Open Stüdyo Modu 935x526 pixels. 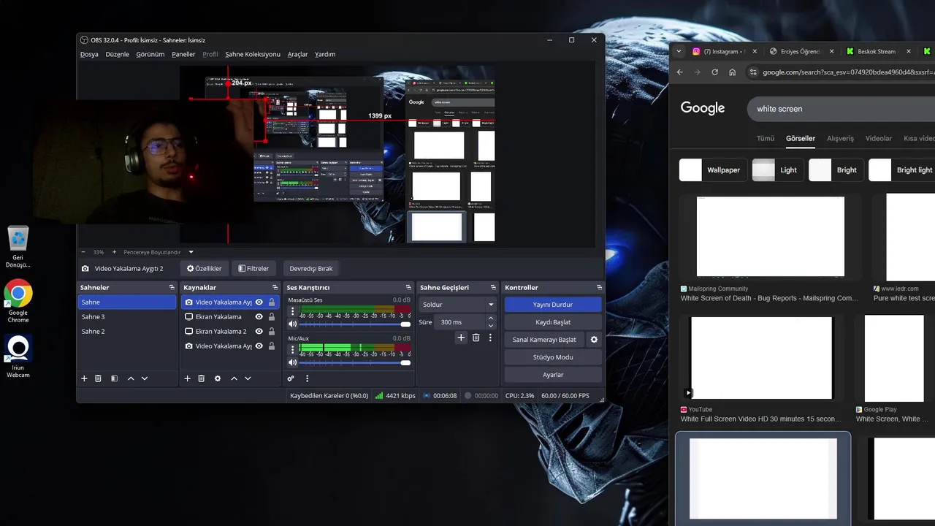click(553, 357)
